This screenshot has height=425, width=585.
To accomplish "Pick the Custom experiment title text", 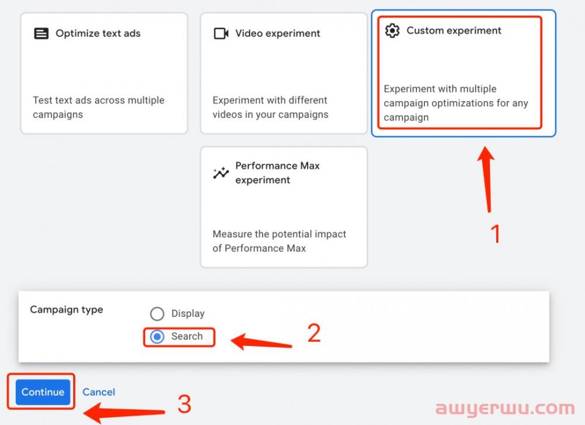I will [454, 30].
